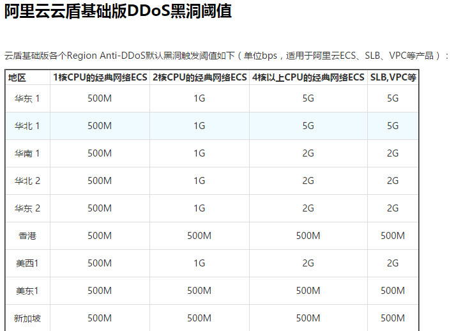Select 500M in the 华南 1 row
The height and width of the screenshot is (331, 456).
(100, 153)
